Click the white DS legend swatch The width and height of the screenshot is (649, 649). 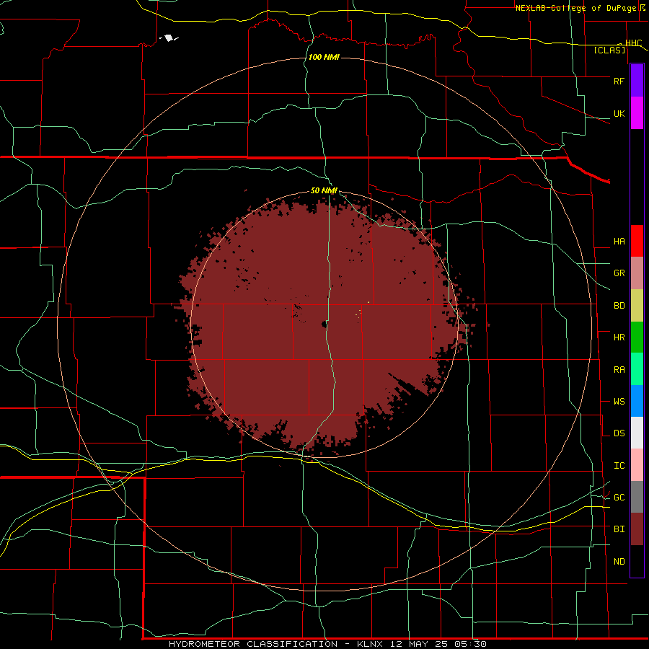[637, 433]
